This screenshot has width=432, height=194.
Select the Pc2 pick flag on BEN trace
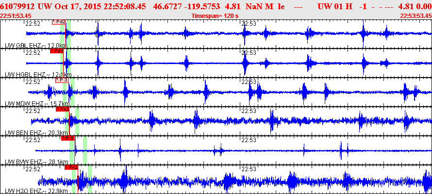coord(63,109)
